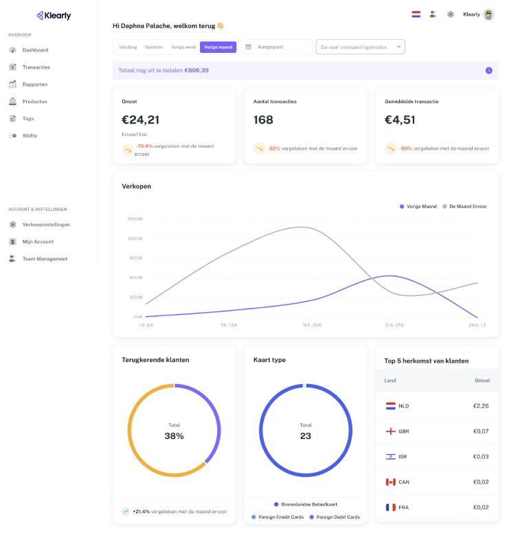Open settings gear icon in header
Screen dimensions: 507x540
click(451, 14)
